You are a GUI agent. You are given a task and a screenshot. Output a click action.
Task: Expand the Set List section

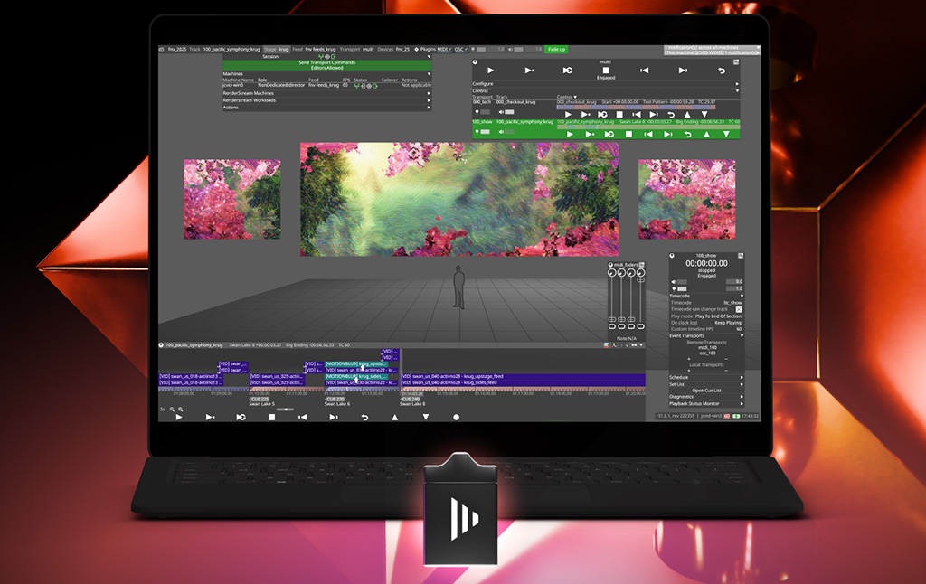[742, 384]
